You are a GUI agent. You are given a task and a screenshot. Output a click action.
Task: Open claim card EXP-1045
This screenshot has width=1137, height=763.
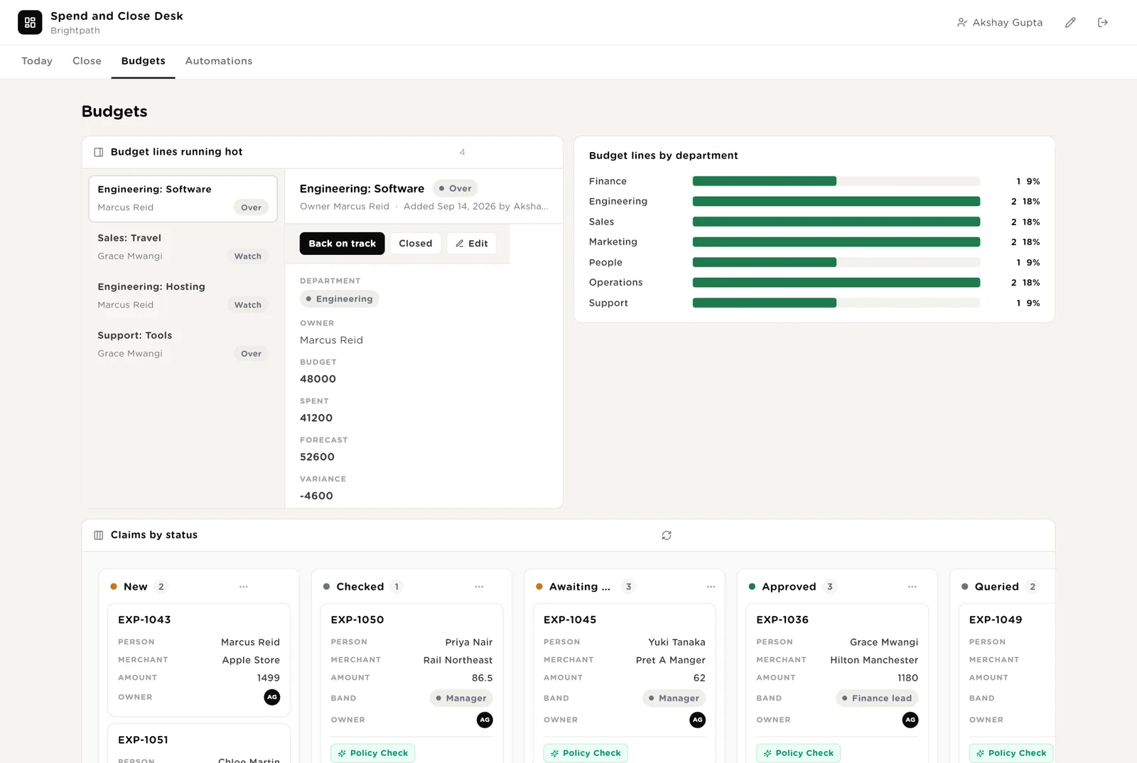625,683
